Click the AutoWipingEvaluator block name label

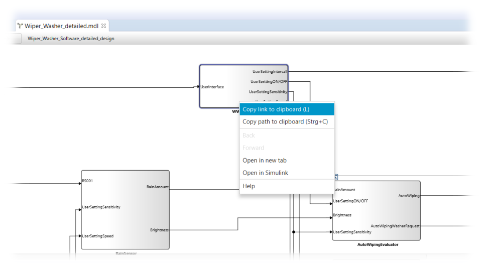(x=378, y=244)
